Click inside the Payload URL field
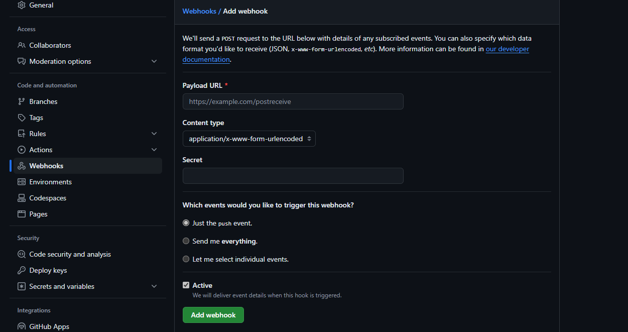The width and height of the screenshot is (628, 332). pos(293,101)
